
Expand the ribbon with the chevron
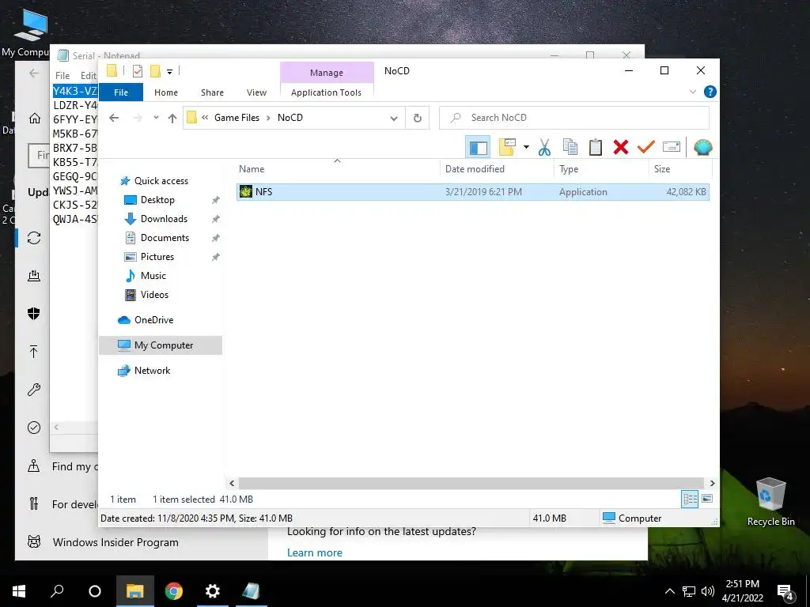pyautogui.click(x=693, y=92)
